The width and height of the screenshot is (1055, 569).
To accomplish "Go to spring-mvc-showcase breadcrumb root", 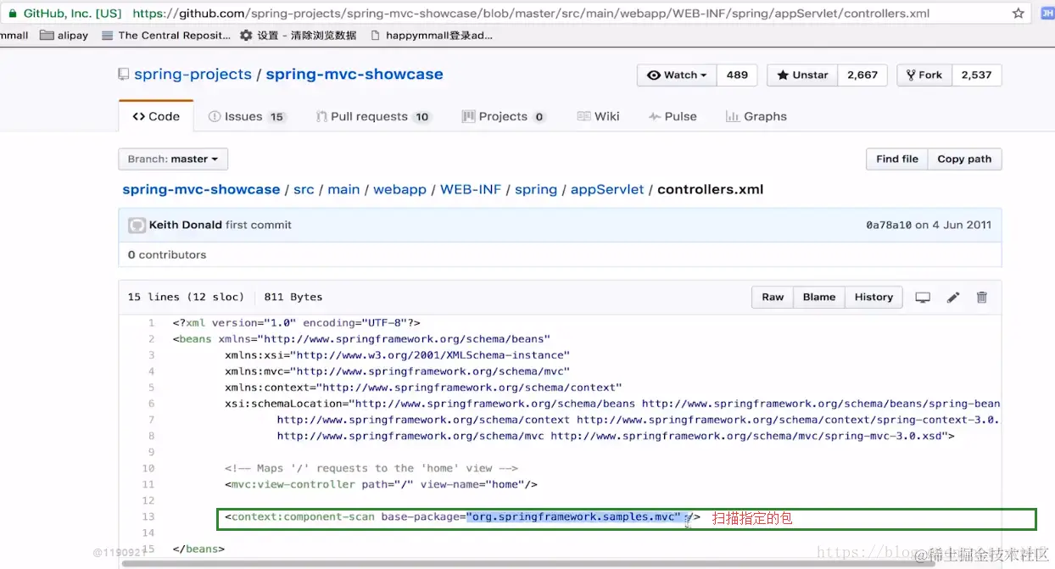I will tap(201, 189).
